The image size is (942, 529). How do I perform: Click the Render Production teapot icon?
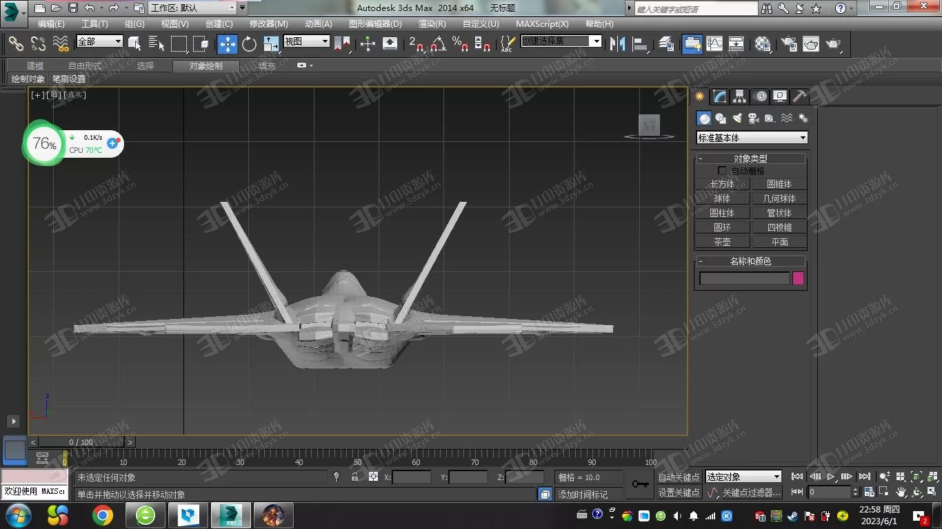(x=834, y=44)
